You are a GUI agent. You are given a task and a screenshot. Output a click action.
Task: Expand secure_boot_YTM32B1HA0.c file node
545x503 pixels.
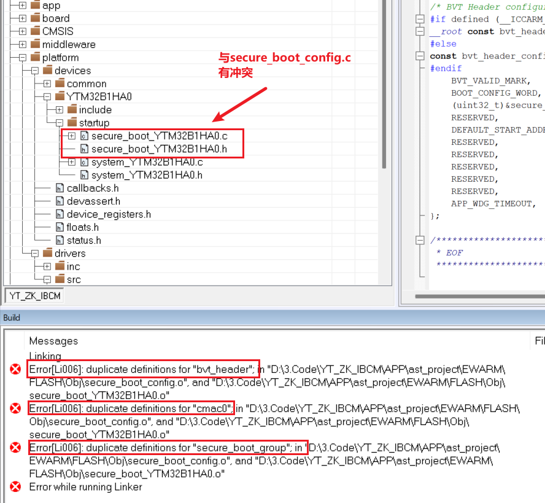click(x=72, y=136)
